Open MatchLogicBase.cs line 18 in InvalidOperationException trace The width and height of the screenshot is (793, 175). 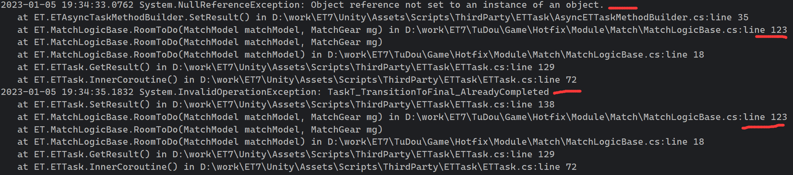click(516, 142)
